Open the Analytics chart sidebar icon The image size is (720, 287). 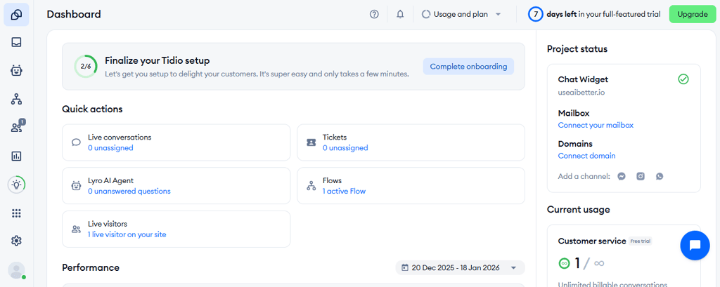pos(16,156)
